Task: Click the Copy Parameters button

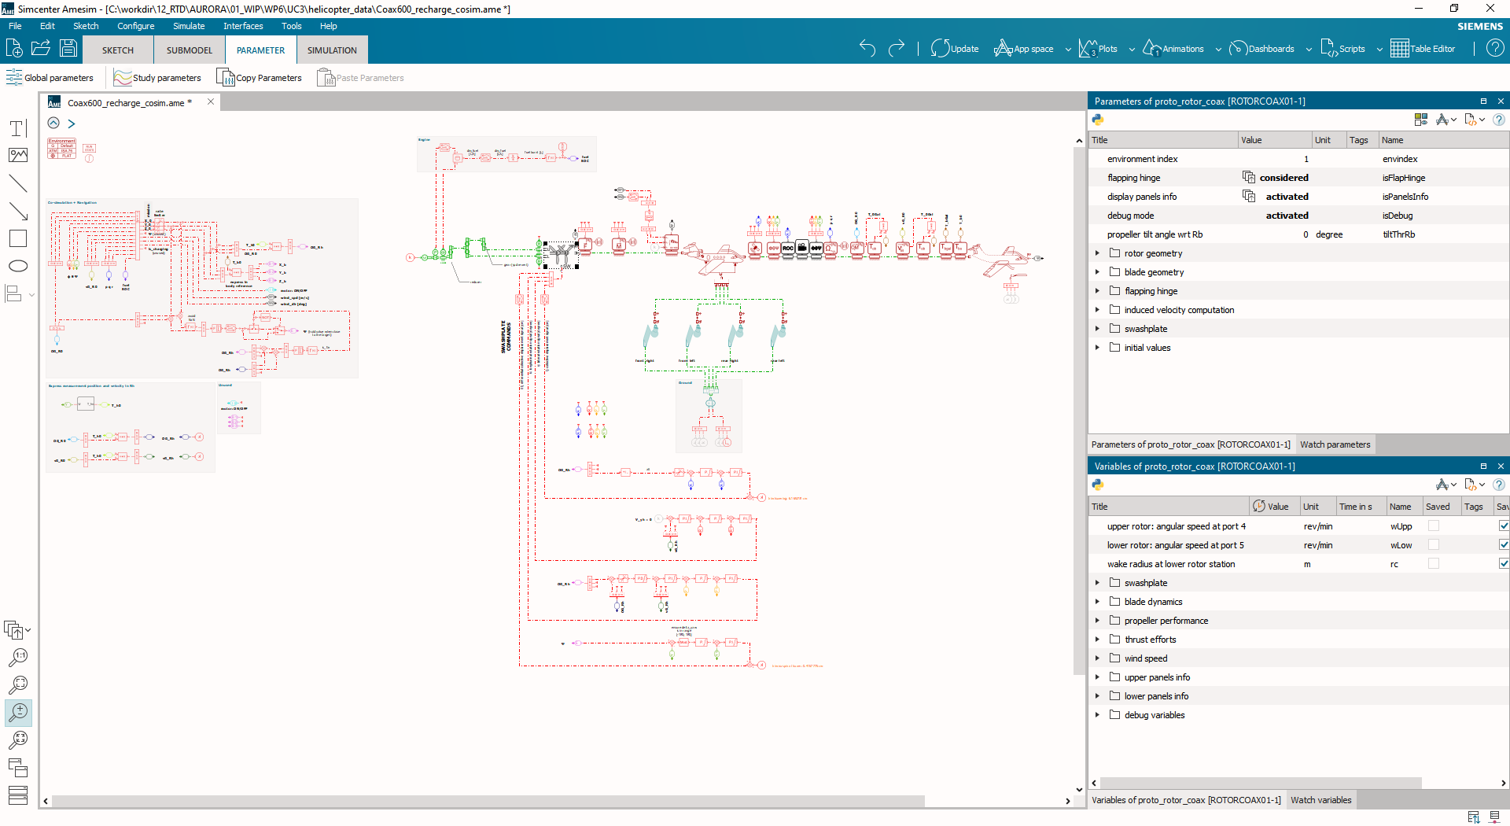Action: pyautogui.click(x=259, y=77)
